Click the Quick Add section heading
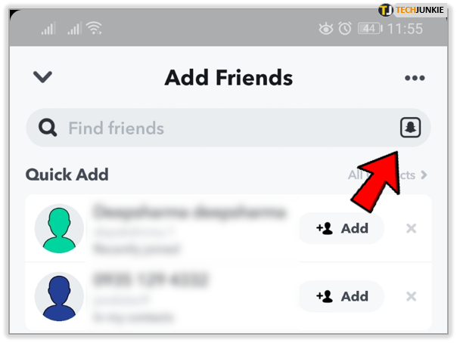Image resolution: width=457 pixels, height=343 pixels. 67,175
